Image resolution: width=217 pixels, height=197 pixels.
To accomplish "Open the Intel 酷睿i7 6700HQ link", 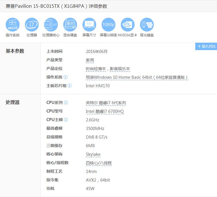I will coord(105,111).
